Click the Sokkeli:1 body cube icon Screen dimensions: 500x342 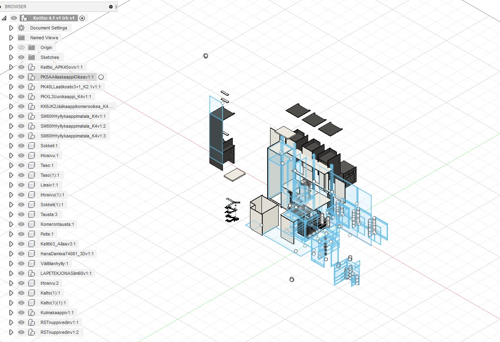(31, 146)
